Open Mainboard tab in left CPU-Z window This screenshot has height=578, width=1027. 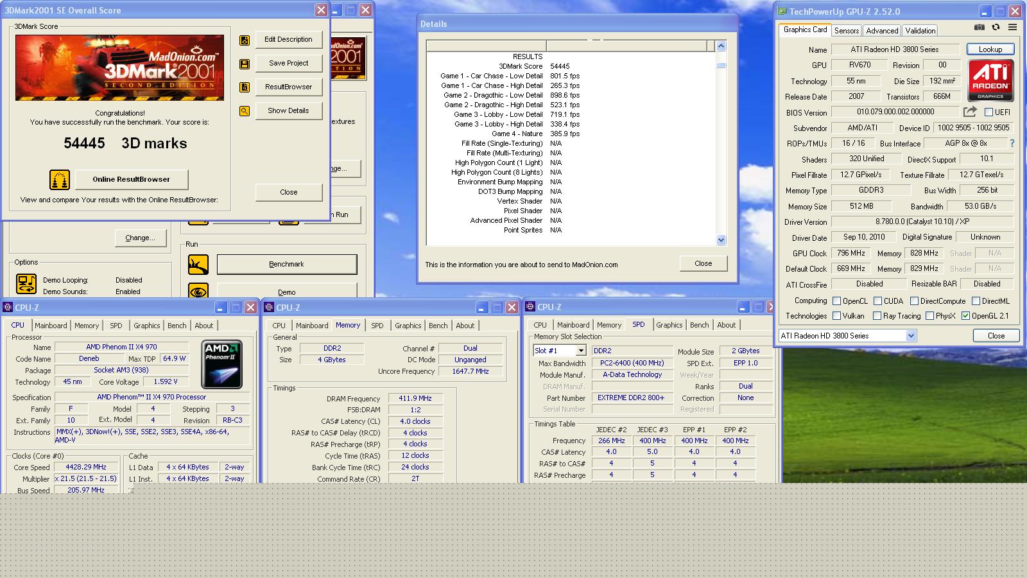click(51, 326)
